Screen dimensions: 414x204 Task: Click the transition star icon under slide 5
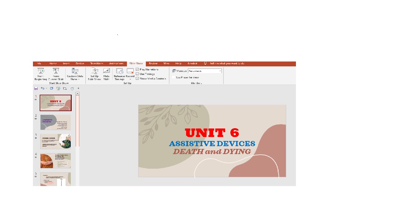36,176
